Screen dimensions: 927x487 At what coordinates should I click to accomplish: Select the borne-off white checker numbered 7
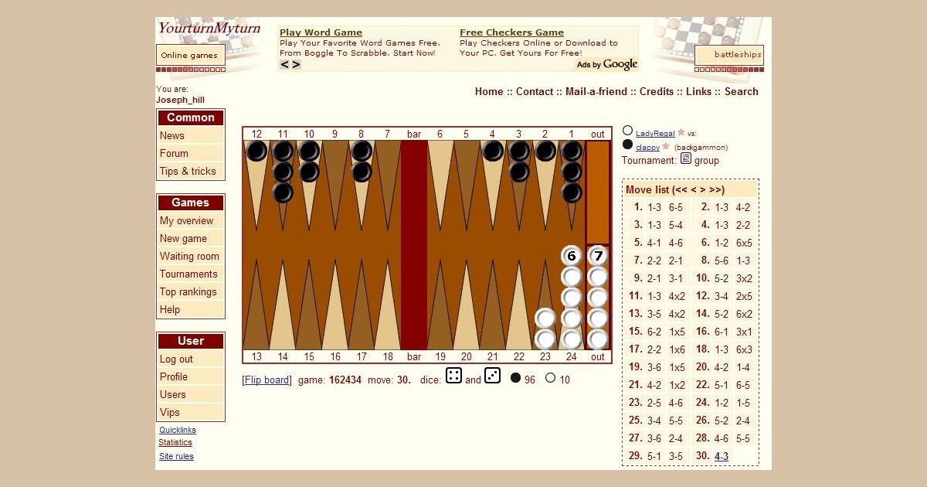point(598,256)
